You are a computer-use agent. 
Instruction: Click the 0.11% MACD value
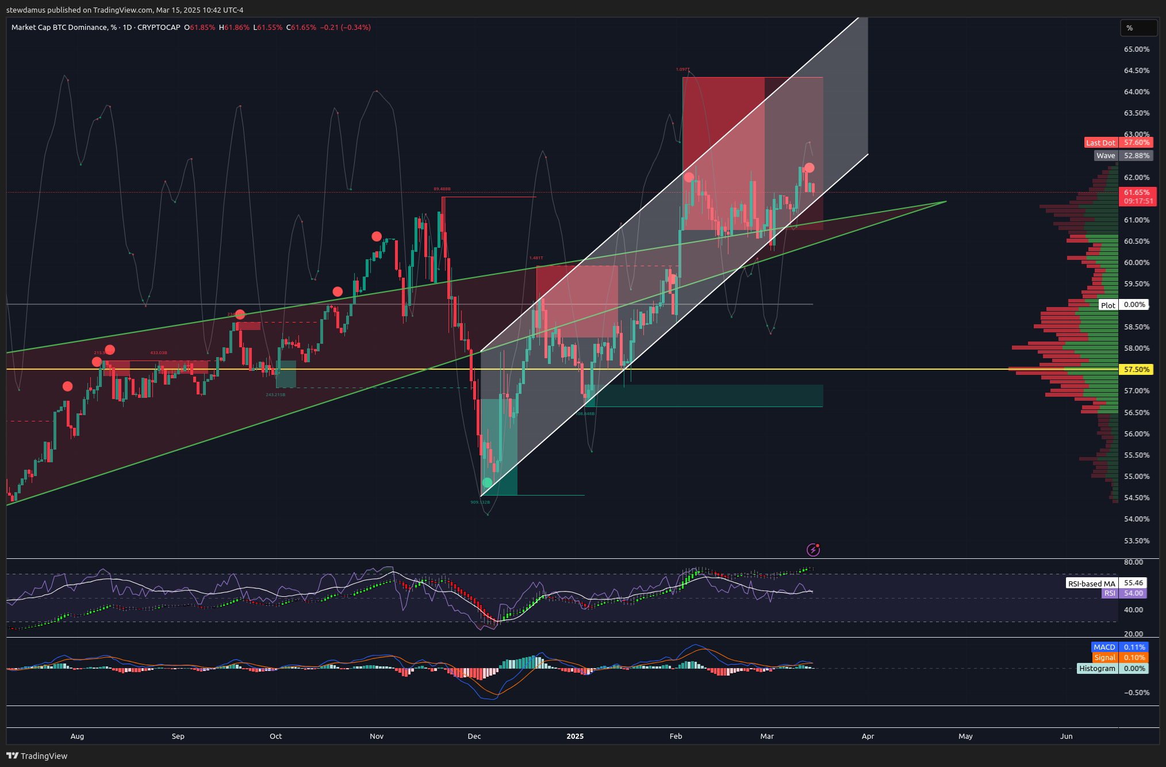point(1134,647)
